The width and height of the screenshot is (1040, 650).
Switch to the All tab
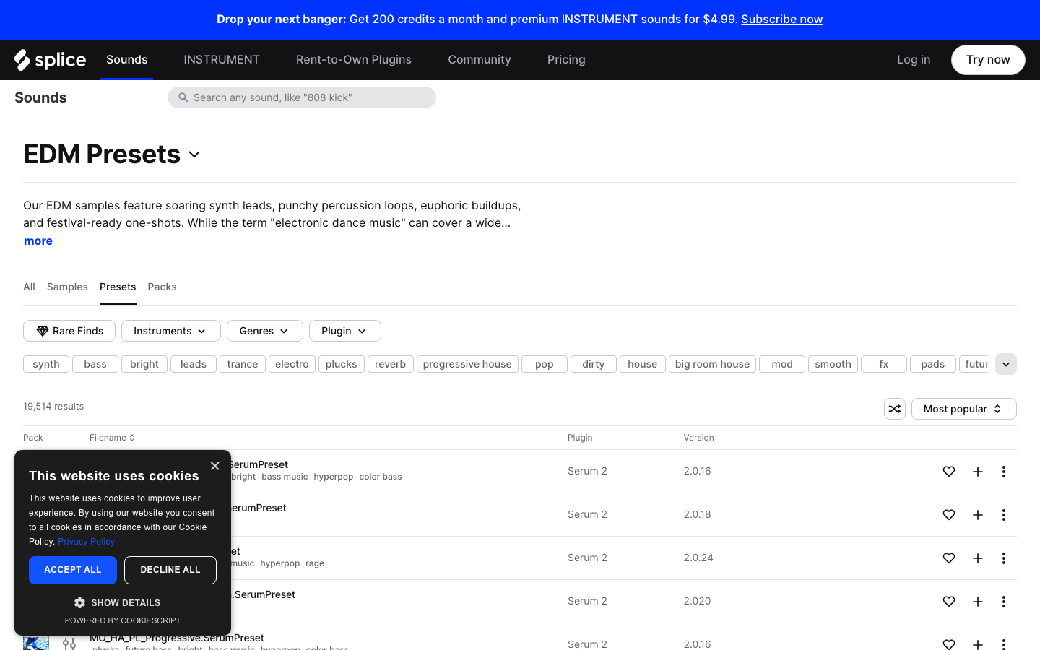click(29, 287)
